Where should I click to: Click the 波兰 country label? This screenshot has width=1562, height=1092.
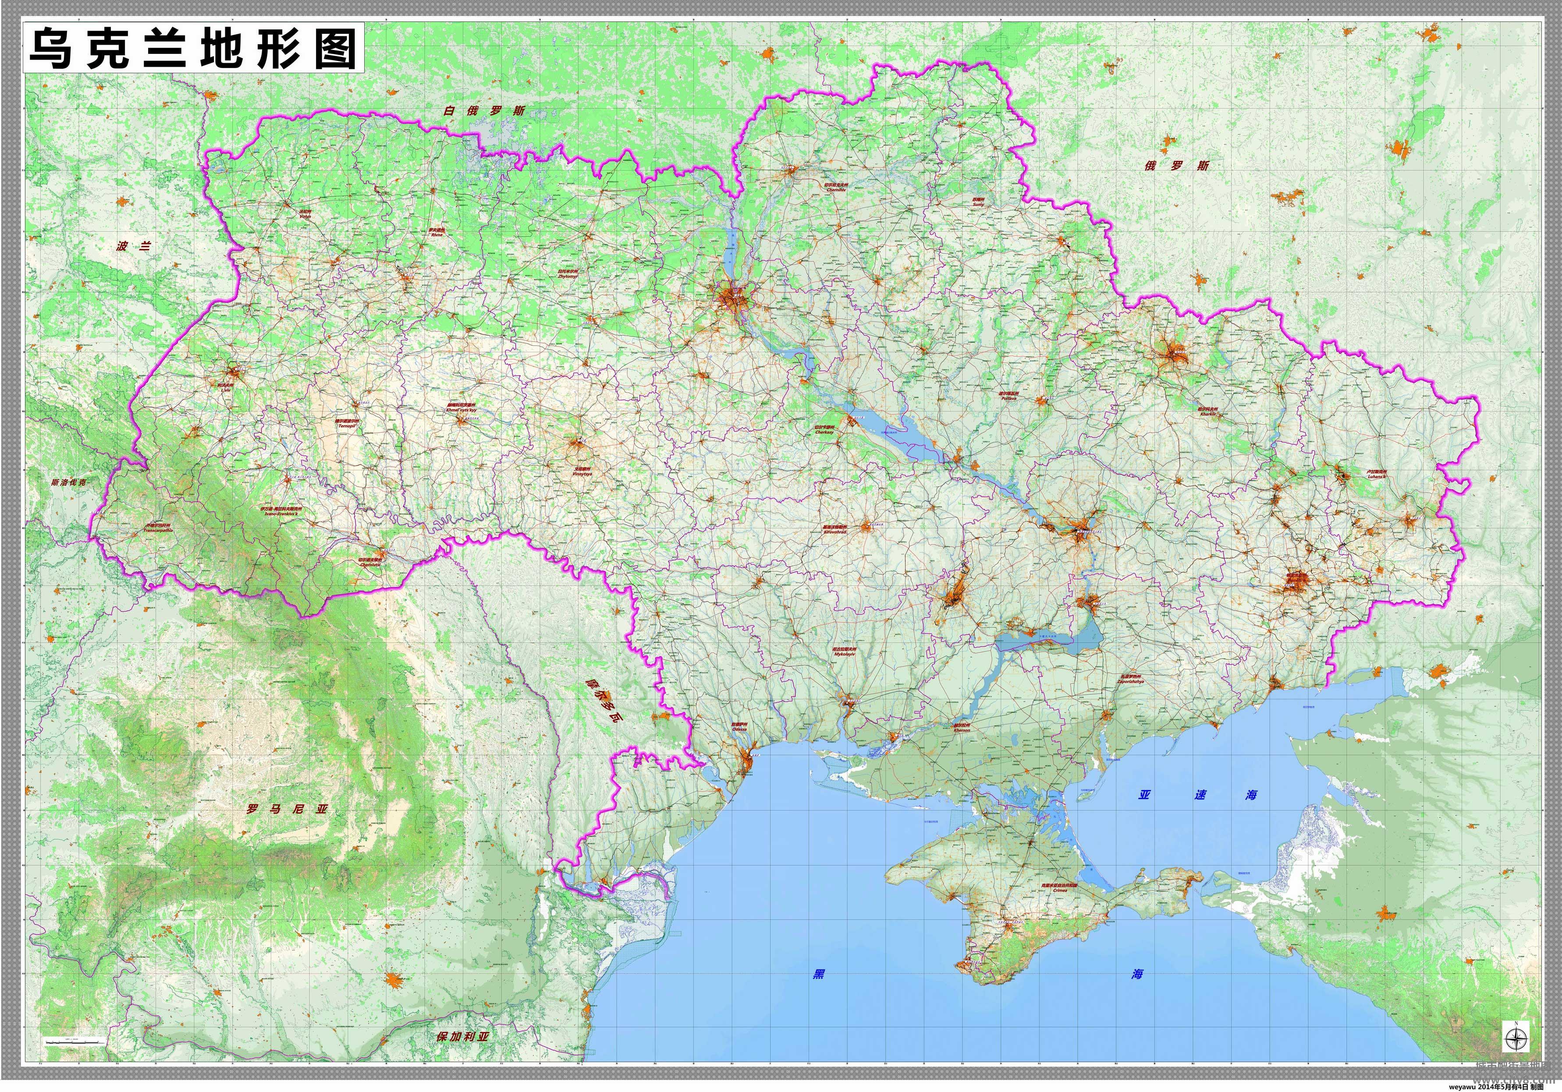coord(133,246)
